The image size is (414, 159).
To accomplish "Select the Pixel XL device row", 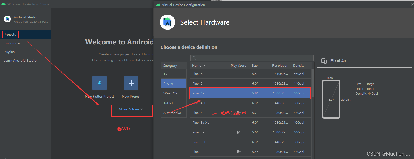I will click(x=251, y=74).
